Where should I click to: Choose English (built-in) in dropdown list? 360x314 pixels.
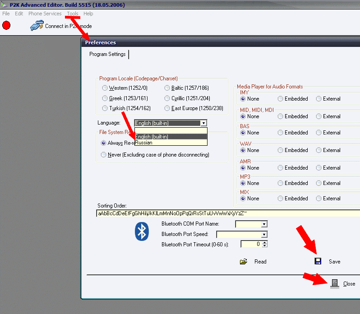(x=171, y=137)
